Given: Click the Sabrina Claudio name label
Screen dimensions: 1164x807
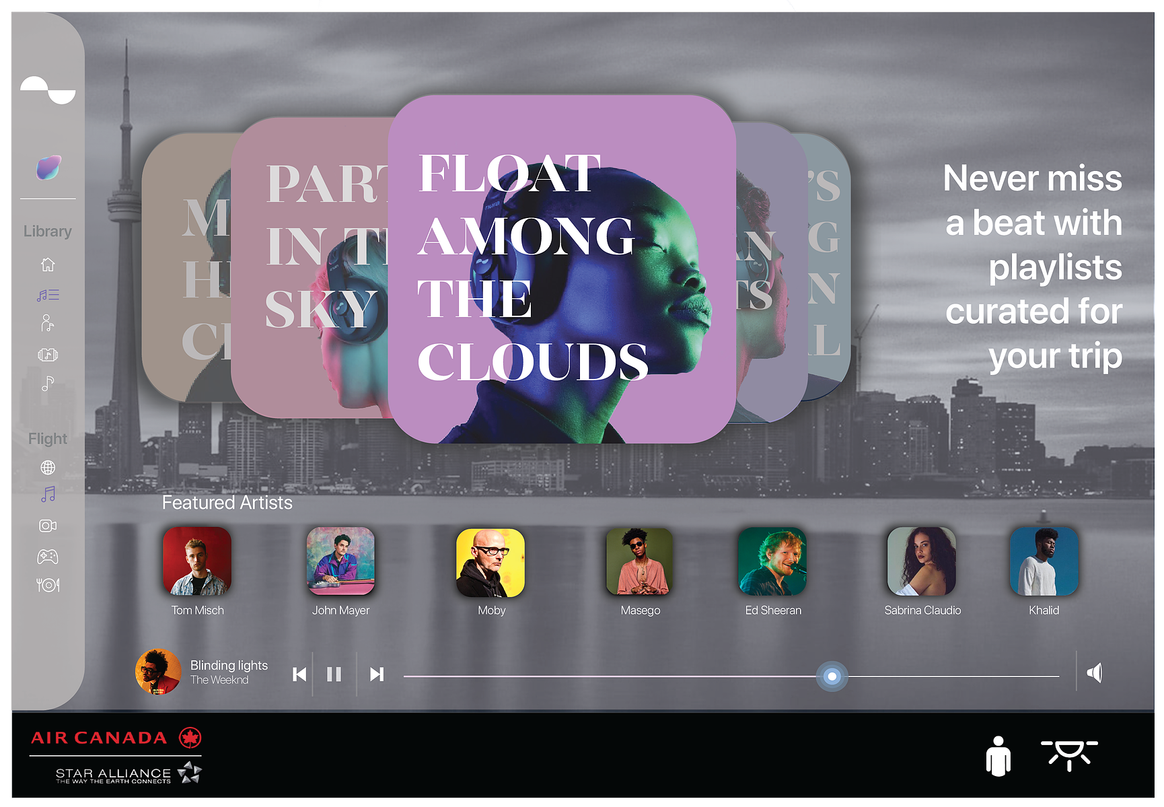Looking at the screenshot, I should 922,610.
